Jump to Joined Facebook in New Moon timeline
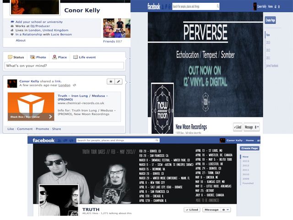Screen dimensions: 293x220 (x=272, y=66)
